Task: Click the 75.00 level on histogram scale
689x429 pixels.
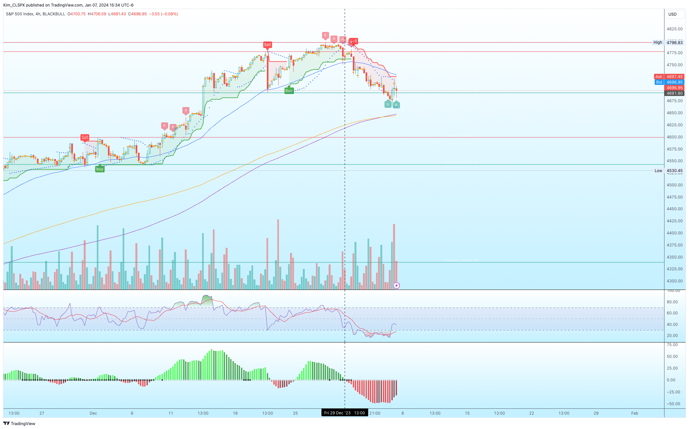Action: pos(672,345)
